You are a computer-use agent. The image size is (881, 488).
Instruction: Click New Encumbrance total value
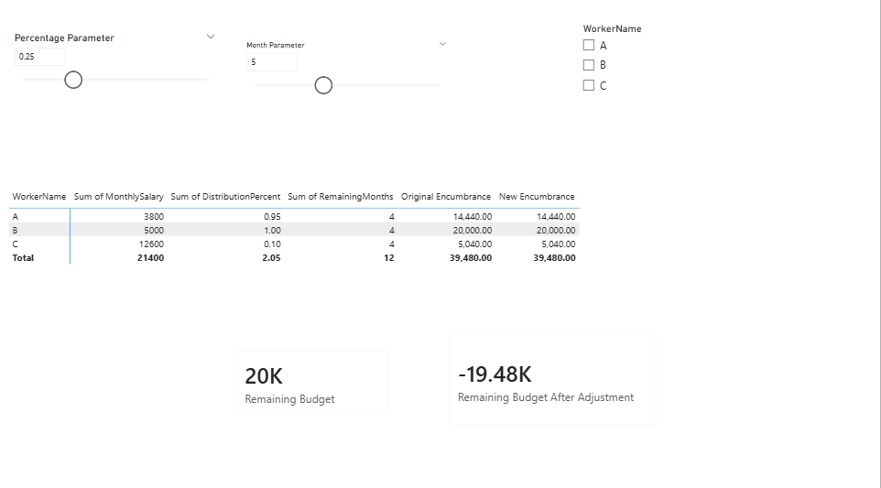(x=554, y=258)
